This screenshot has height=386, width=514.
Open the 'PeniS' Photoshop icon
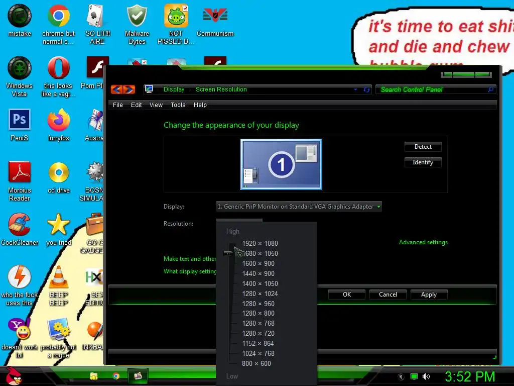tap(20, 125)
